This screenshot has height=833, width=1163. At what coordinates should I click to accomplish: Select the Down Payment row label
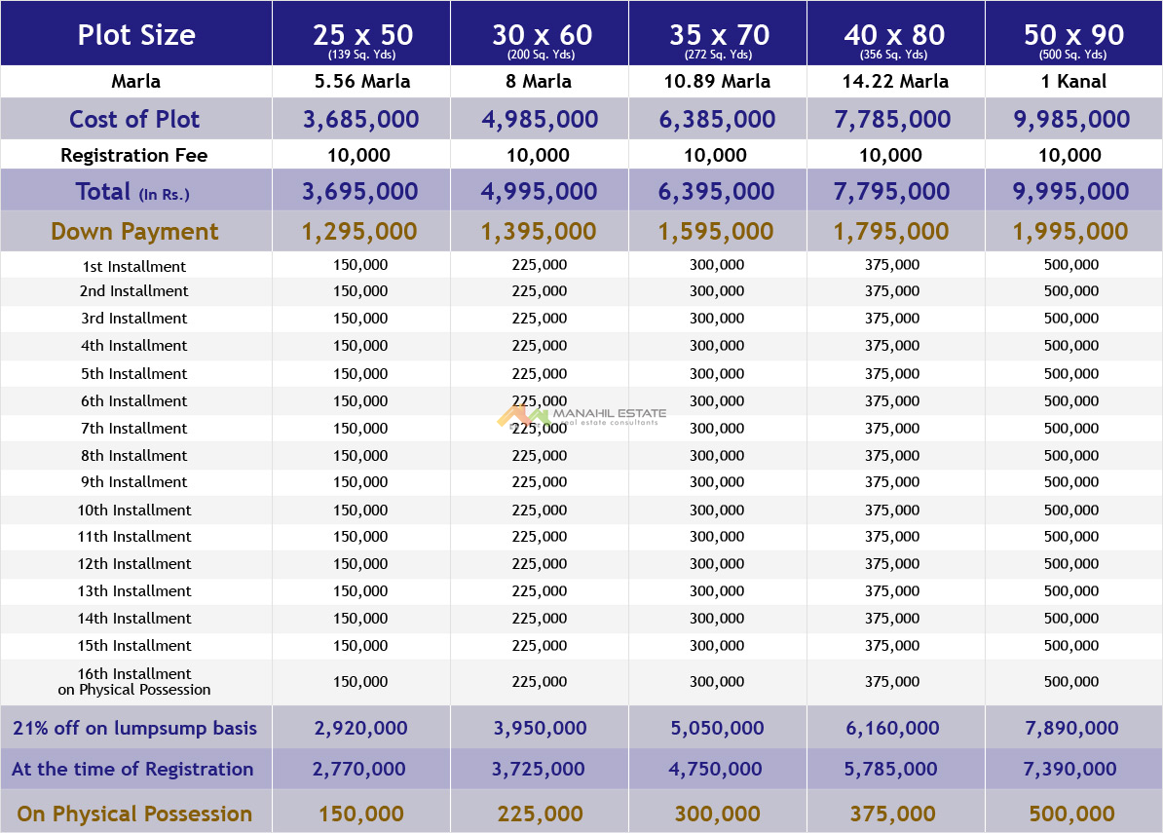[134, 232]
